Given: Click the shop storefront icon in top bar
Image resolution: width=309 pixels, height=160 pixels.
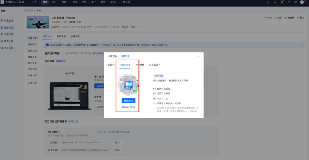Looking at the screenshot, I should coord(289,2).
